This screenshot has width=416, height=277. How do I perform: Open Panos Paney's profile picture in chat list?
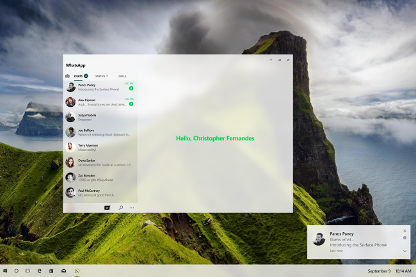(x=70, y=87)
